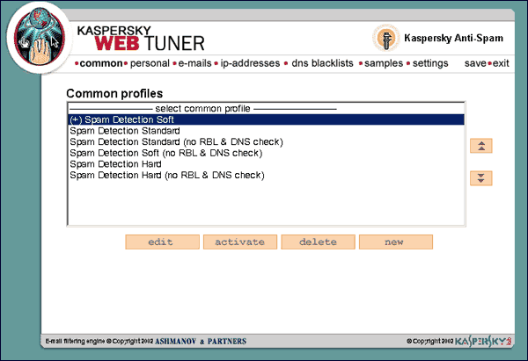Select the Spam Detection Standard profile
The height and width of the screenshot is (361, 528).
[266, 131]
